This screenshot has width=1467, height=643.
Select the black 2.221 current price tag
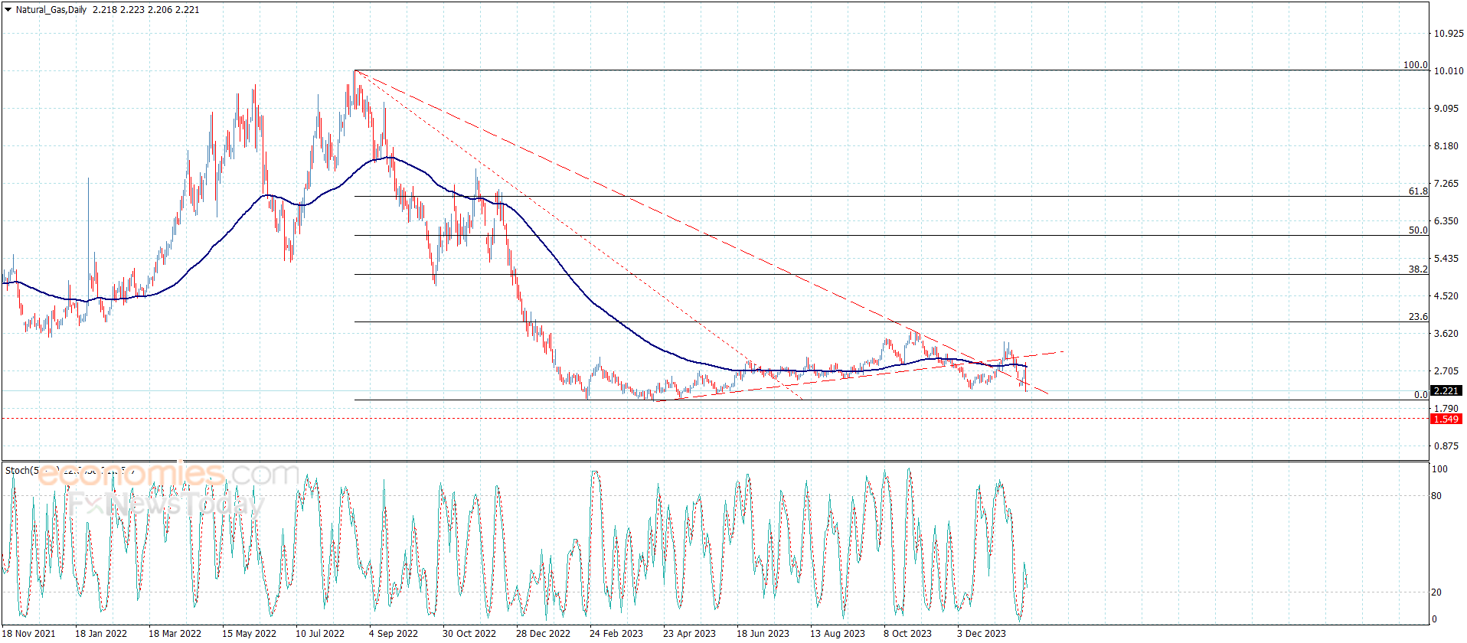click(x=1446, y=391)
